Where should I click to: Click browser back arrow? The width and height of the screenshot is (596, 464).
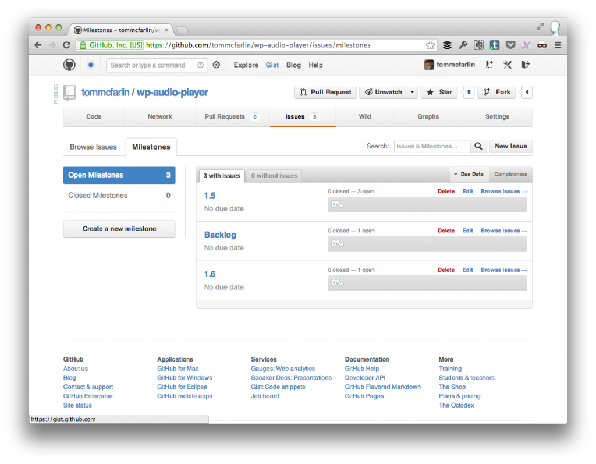tap(38, 45)
